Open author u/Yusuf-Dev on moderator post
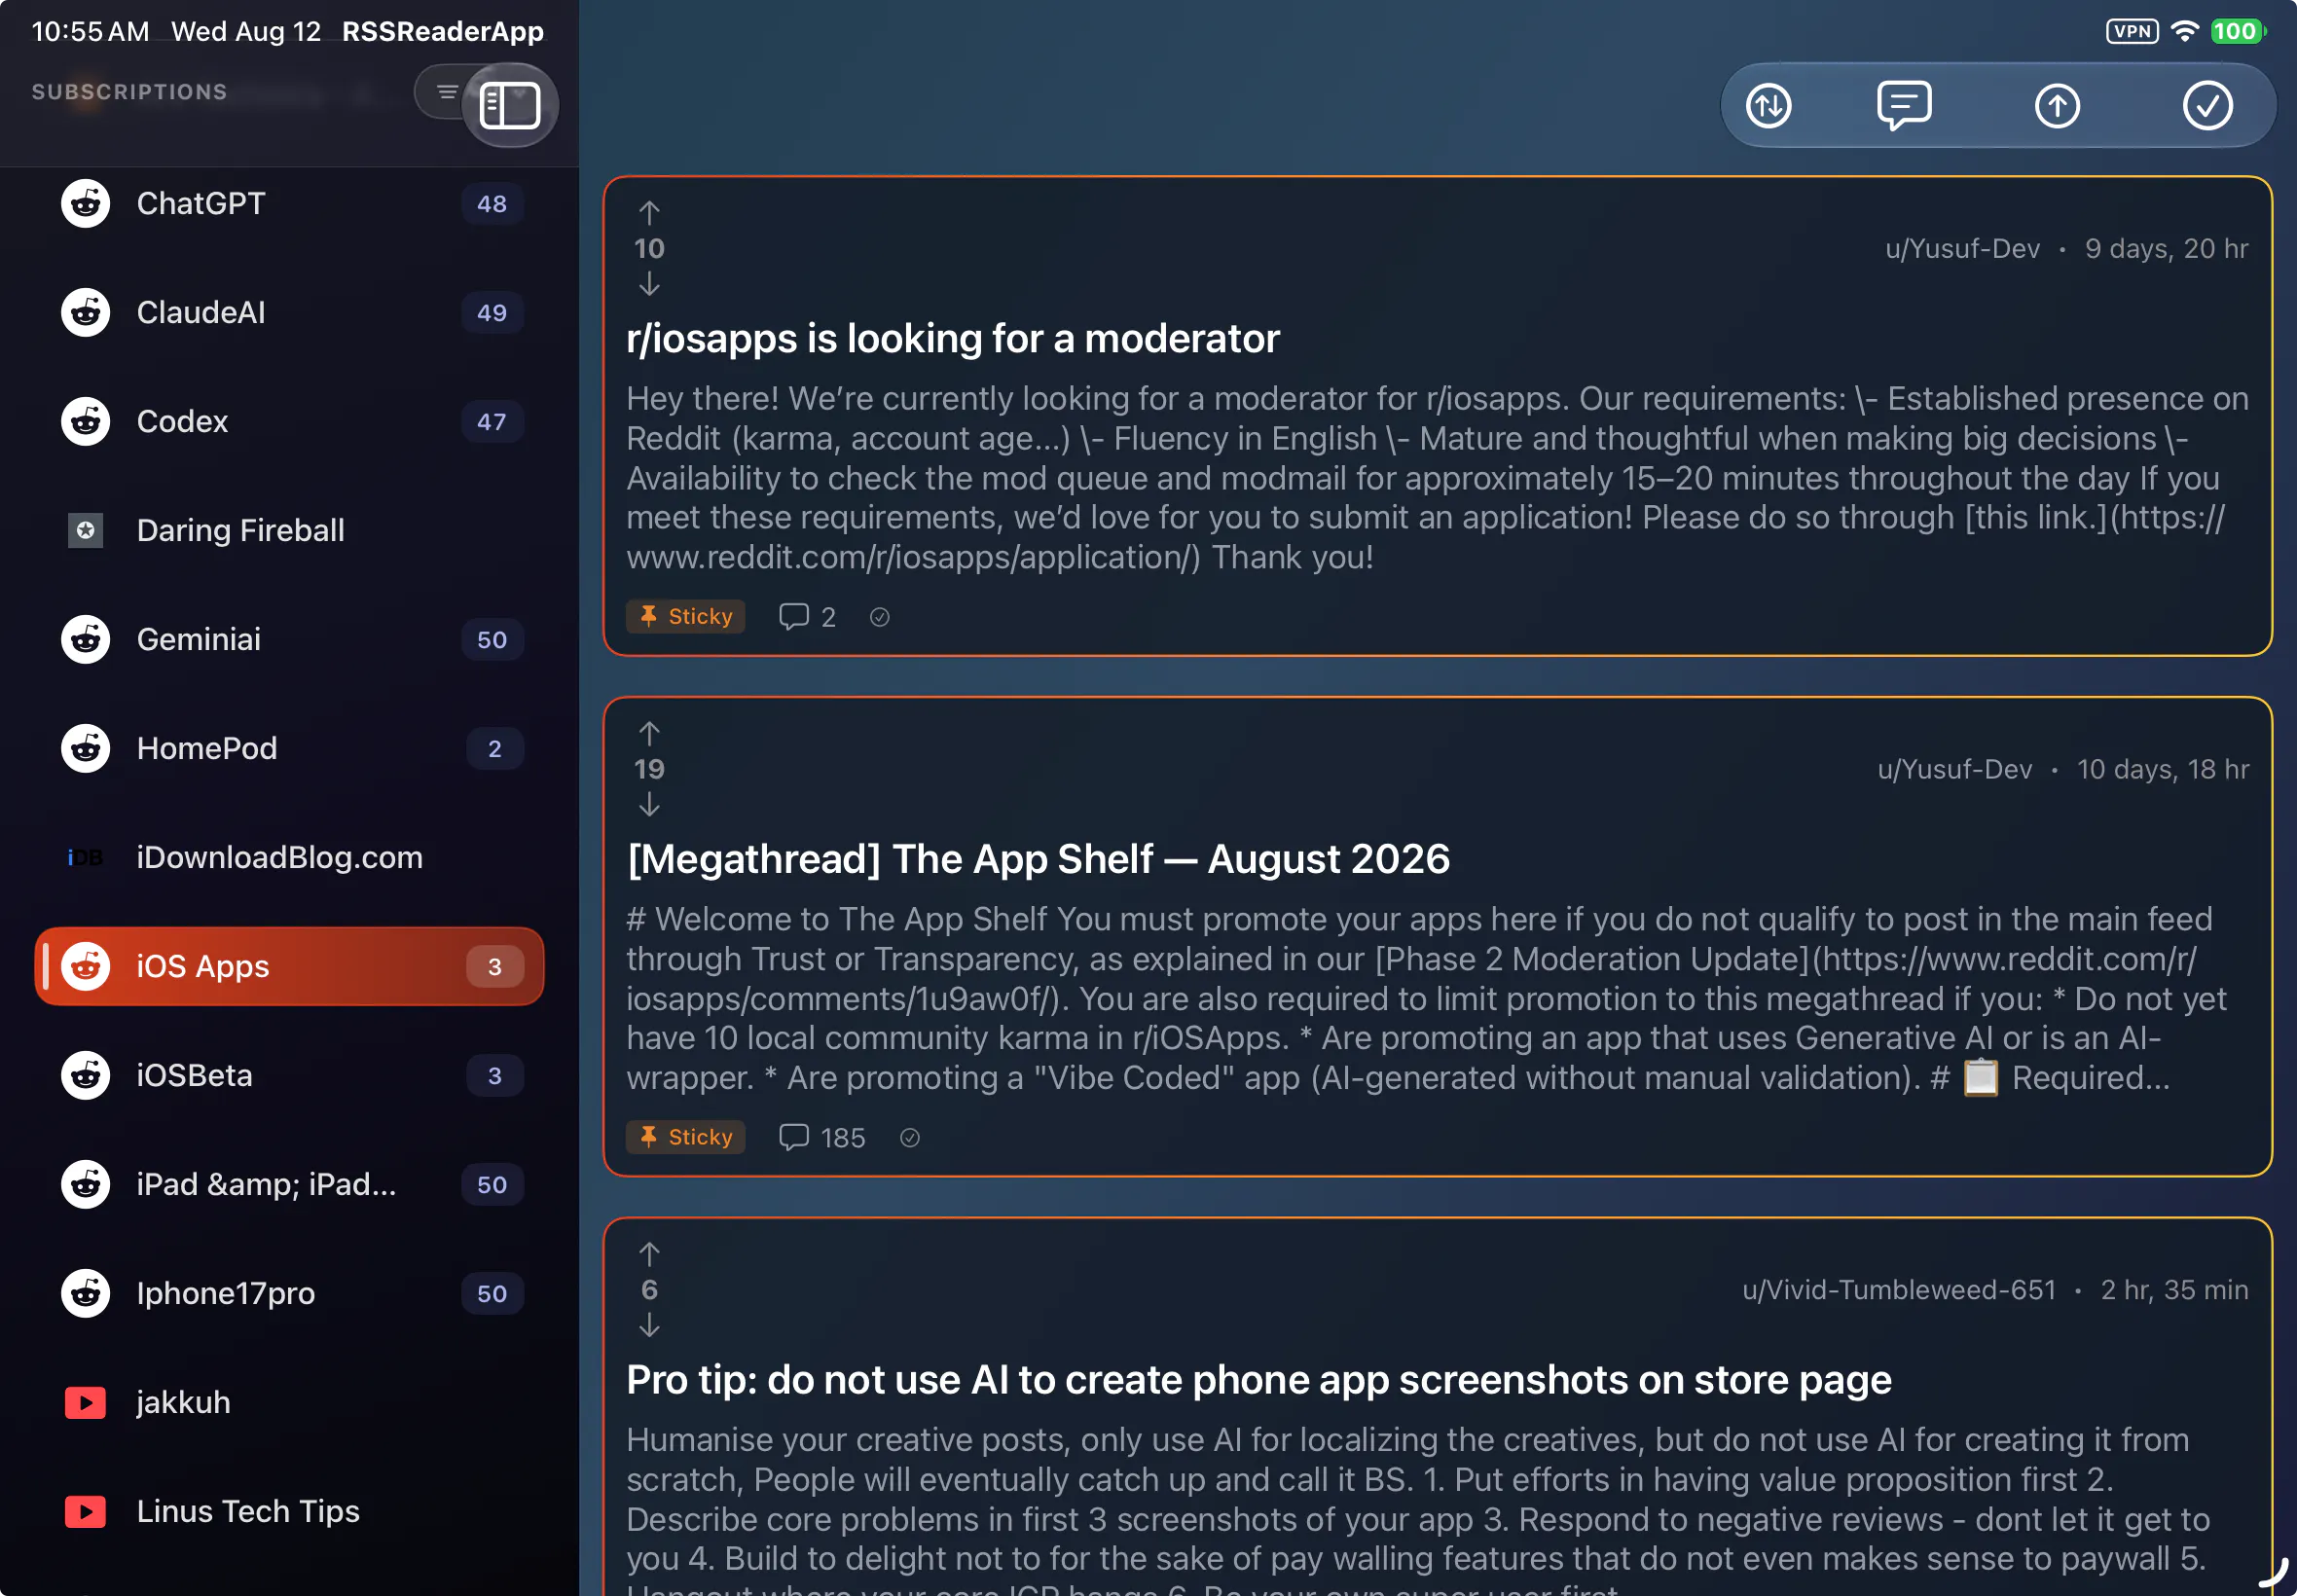The image size is (2297, 1596). click(1962, 248)
